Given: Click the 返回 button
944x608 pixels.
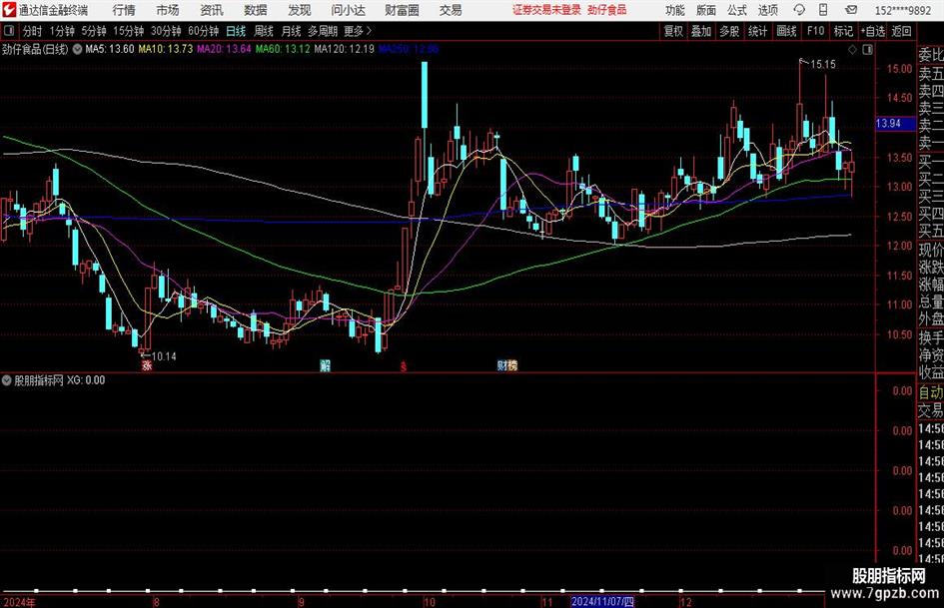Looking at the screenshot, I should pyautogui.click(x=901, y=31).
